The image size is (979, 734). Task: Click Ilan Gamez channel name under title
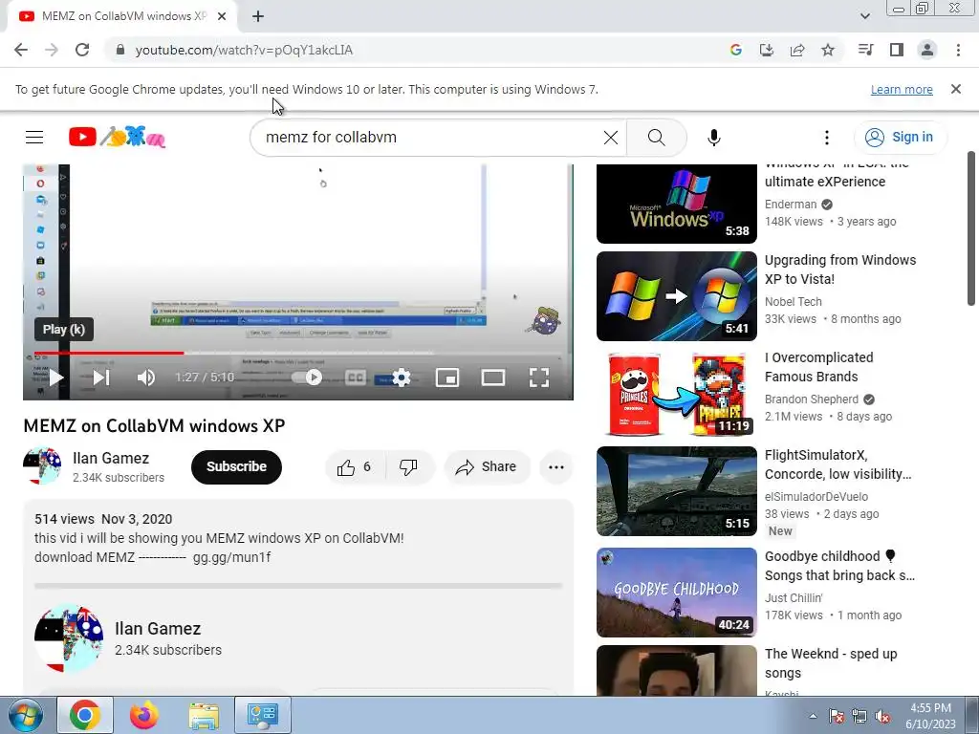(111, 458)
